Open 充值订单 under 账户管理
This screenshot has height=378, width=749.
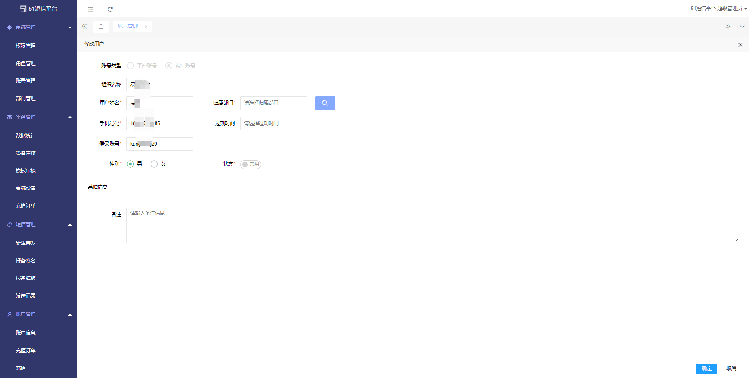pos(26,350)
